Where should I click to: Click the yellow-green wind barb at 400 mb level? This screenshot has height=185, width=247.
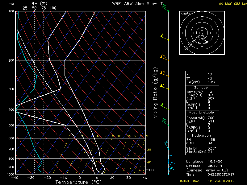coord(165,107)
